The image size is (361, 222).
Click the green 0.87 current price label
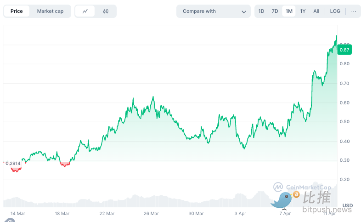[345, 50]
